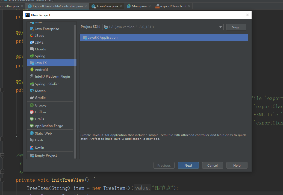Click the Next button

pos(188,165)
